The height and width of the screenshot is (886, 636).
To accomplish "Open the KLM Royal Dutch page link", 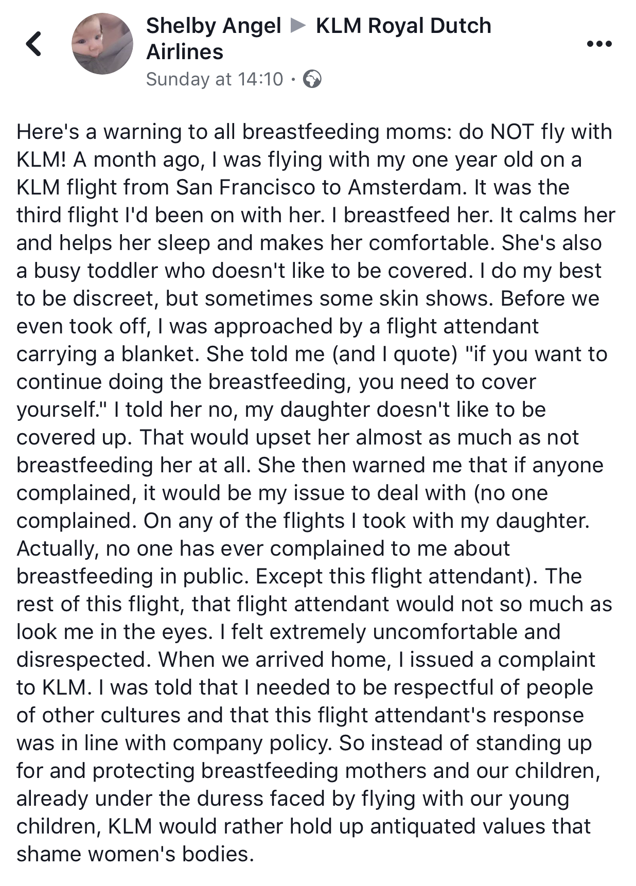I will 403,26.
